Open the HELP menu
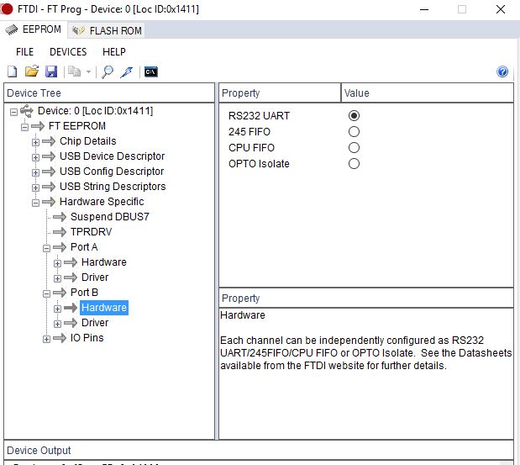 (114, 52)
